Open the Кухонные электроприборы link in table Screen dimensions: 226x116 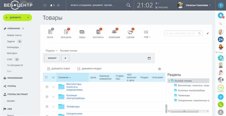pos(76,97)
